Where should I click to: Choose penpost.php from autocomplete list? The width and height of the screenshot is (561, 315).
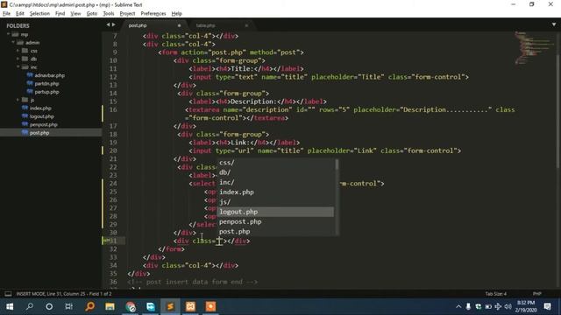(x=275, y=221)
